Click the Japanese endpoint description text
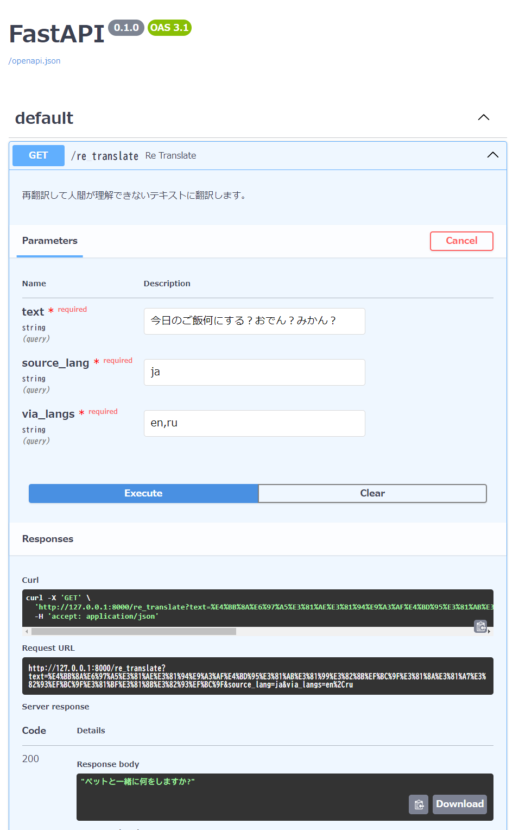 pos(135,195)
